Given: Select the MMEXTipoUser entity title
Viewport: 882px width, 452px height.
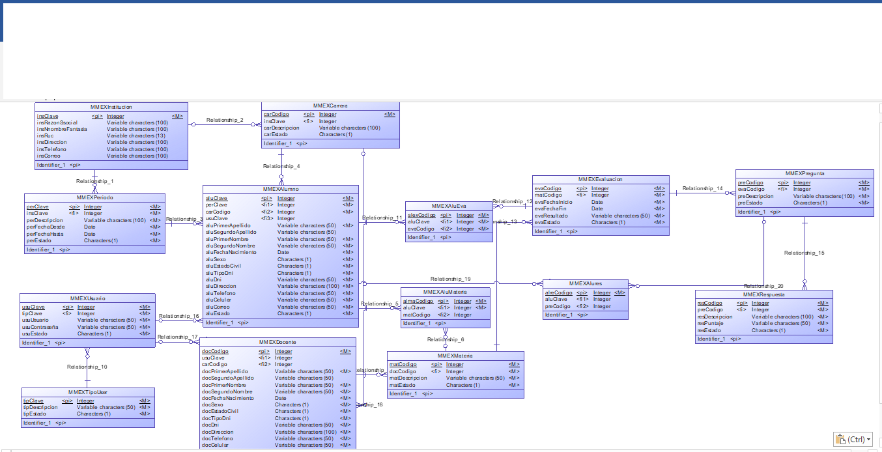Looking at the screenshot, I should 88,392.
